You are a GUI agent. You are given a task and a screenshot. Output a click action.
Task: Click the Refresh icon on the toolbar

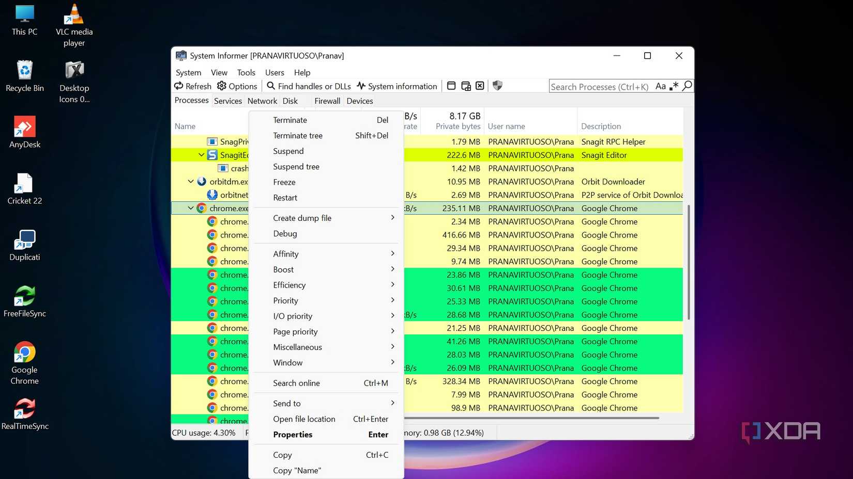point(178,86)
